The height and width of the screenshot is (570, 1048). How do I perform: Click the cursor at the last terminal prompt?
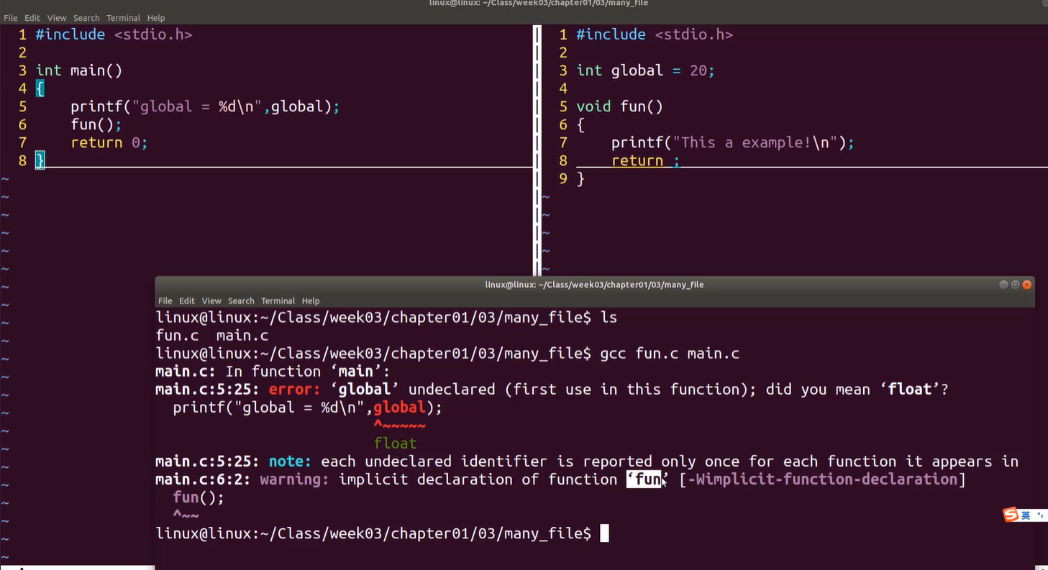point(604,533)
